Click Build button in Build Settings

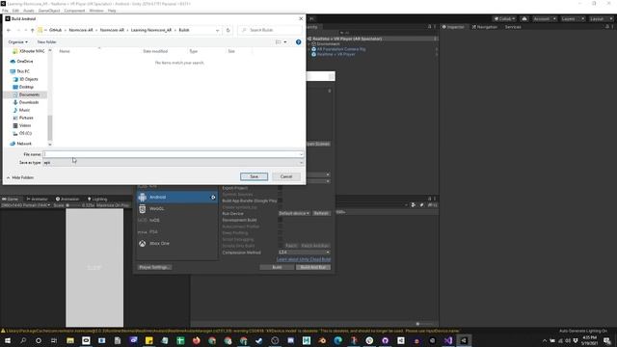pos(277,267)
